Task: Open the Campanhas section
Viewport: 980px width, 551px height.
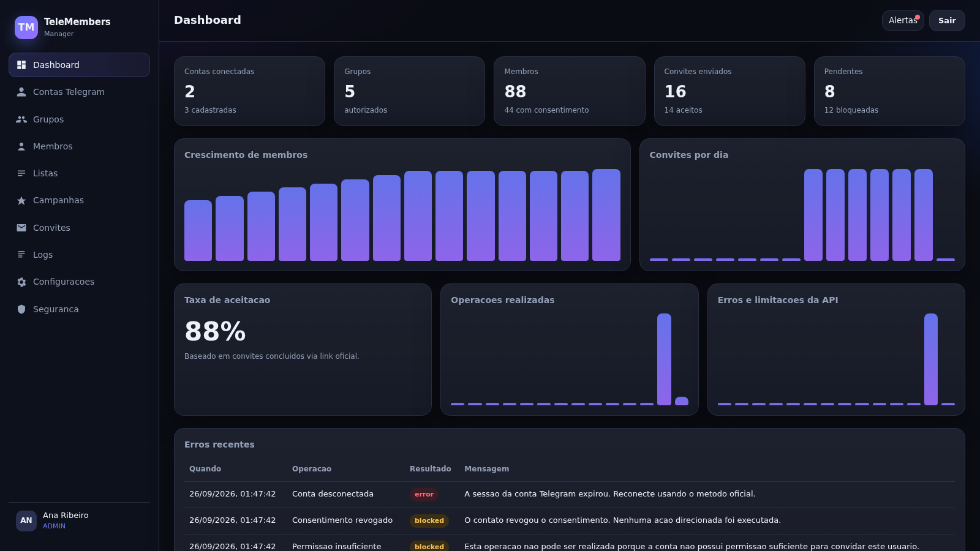Action: (x=79, y=200)
